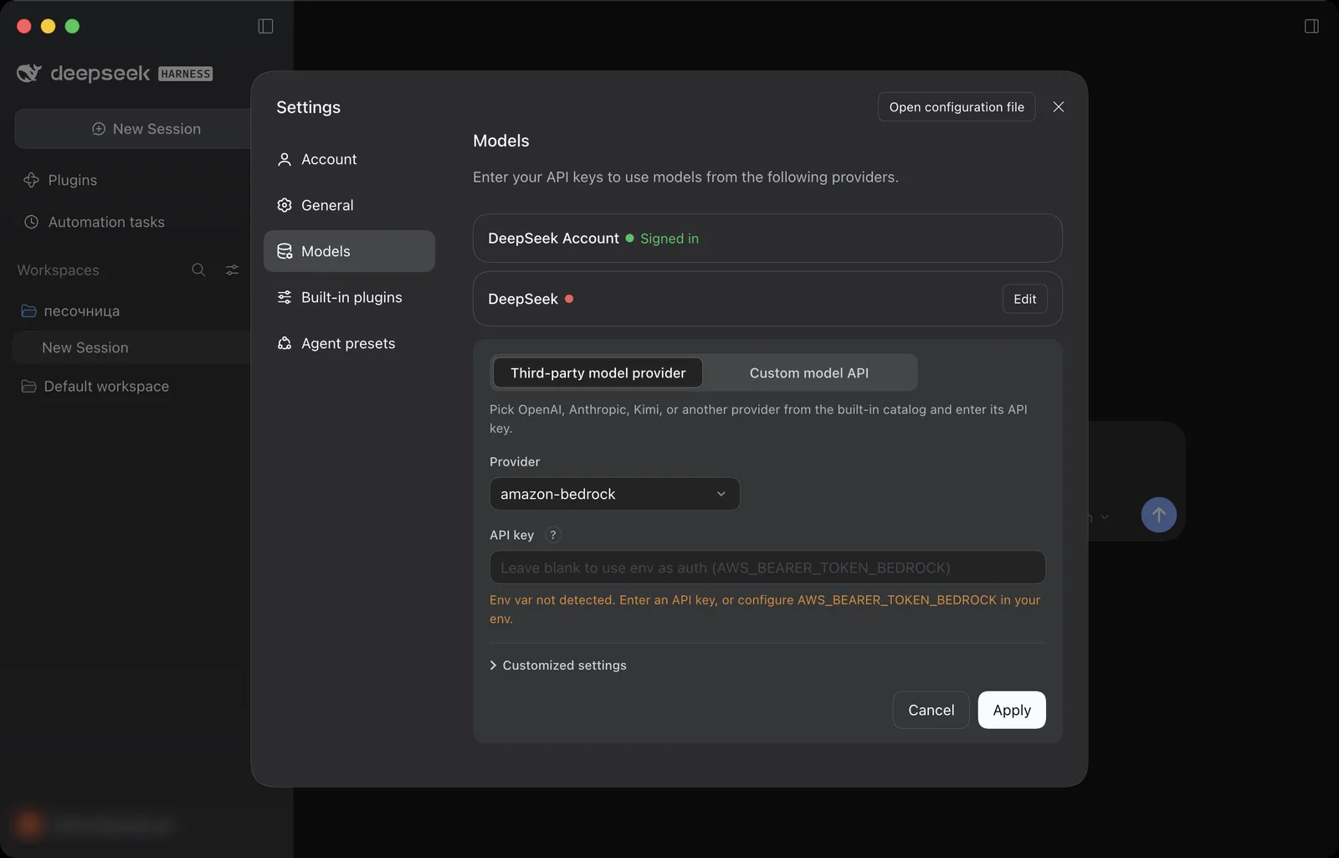Expand Customized settings
Screen dimensions: 1339x858
click(558, 665)
